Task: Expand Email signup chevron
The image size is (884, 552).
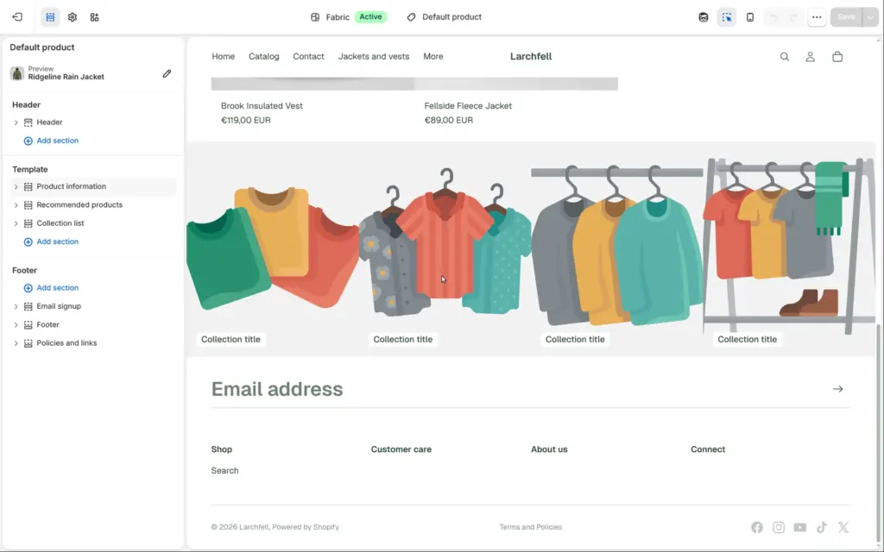Action: 16,306
